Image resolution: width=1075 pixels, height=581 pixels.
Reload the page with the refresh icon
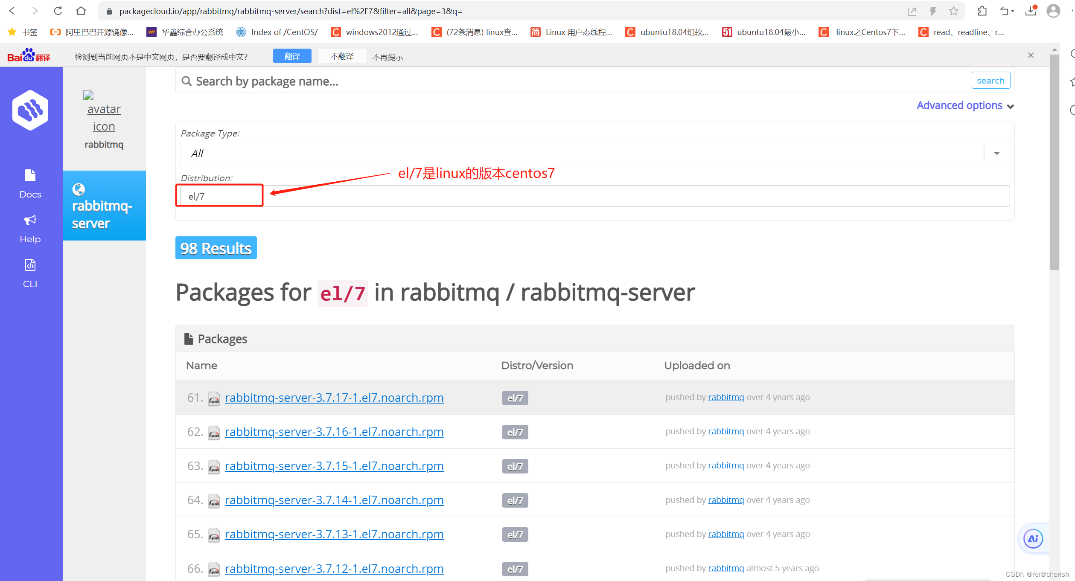pos(58,11)
